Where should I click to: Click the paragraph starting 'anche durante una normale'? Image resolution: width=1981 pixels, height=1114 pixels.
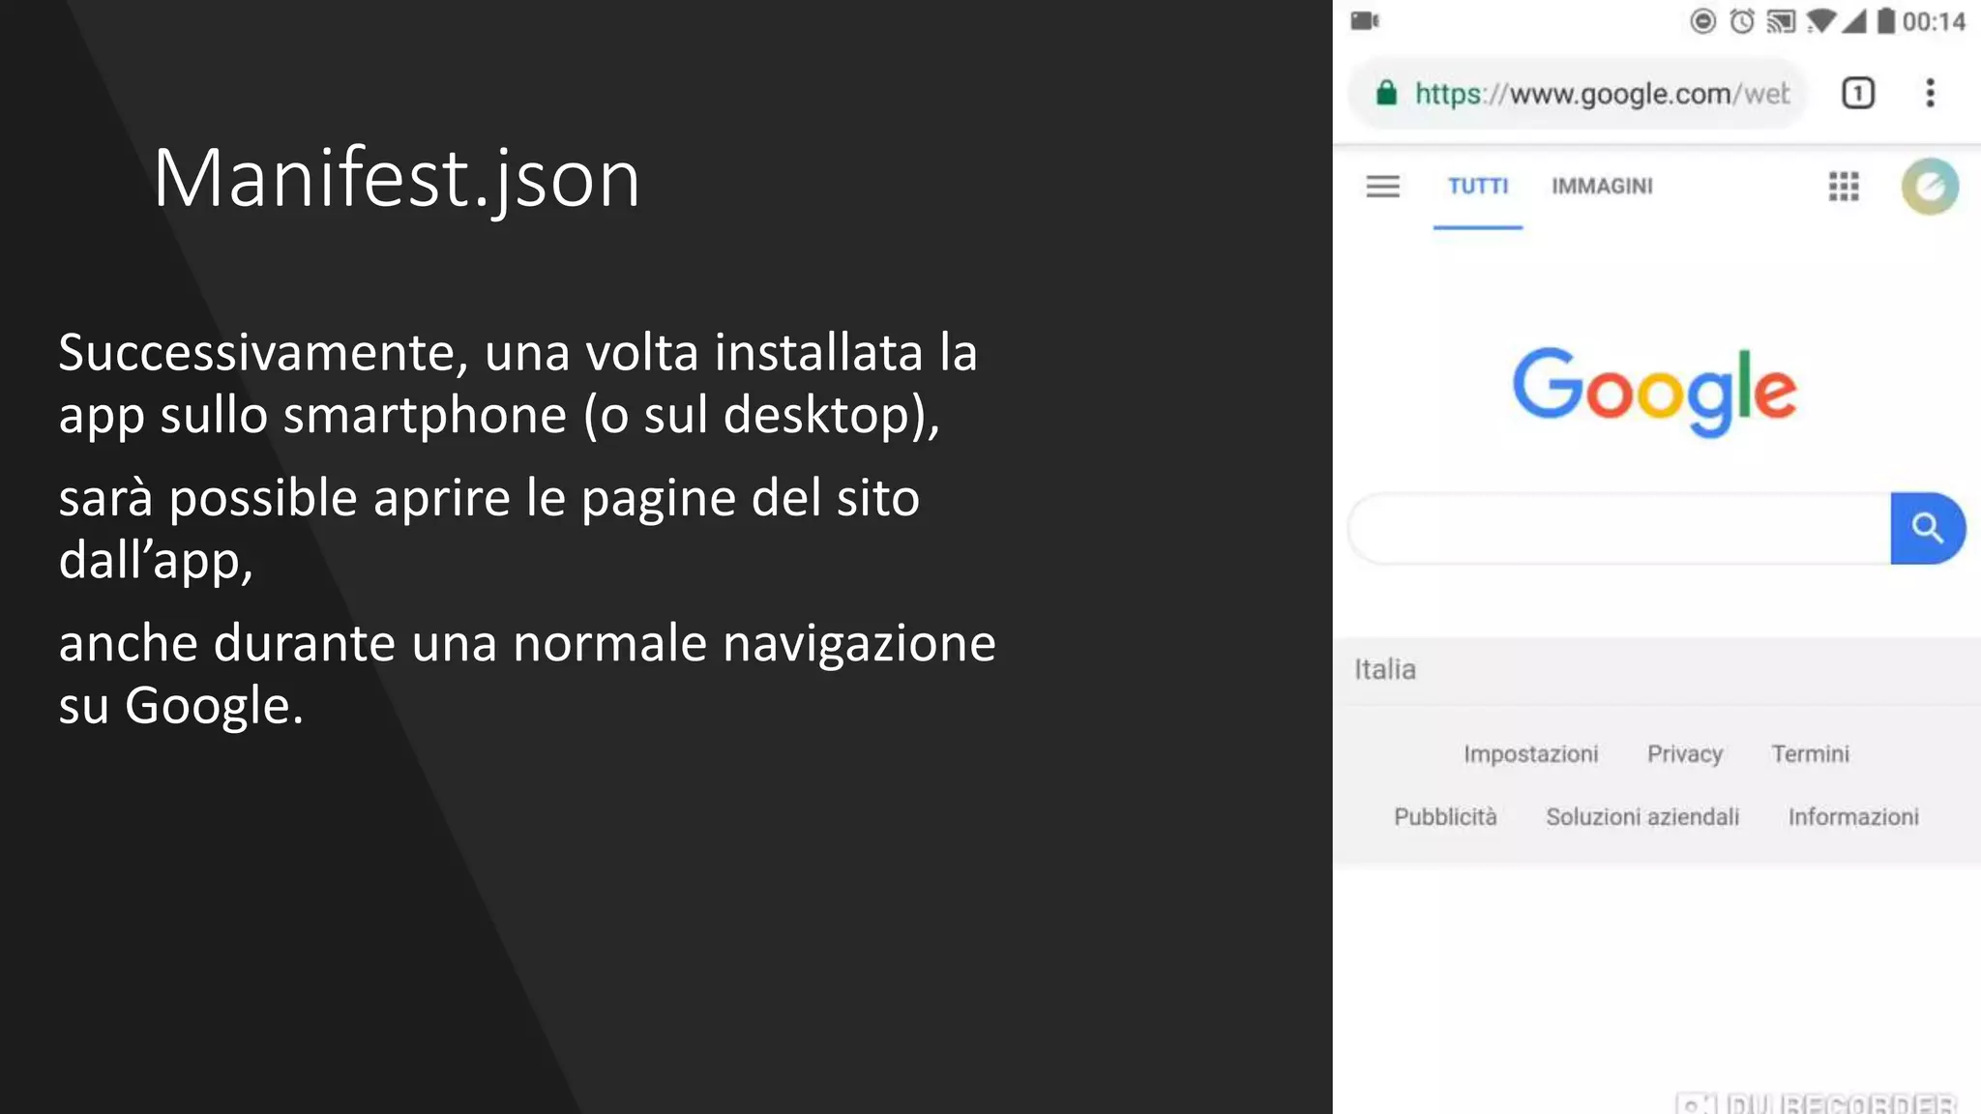[x=527, y=674]
